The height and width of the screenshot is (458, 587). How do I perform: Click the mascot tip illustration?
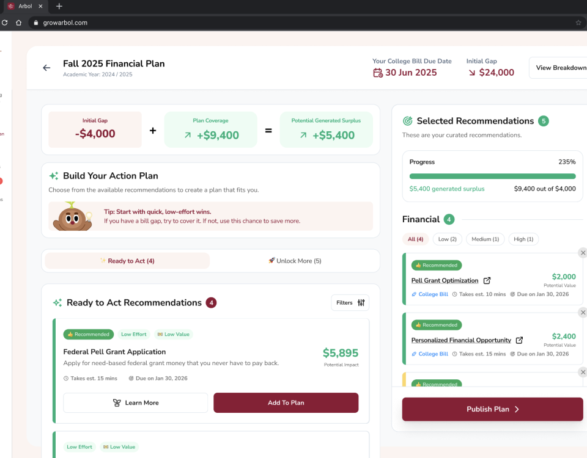coord(71,216)
